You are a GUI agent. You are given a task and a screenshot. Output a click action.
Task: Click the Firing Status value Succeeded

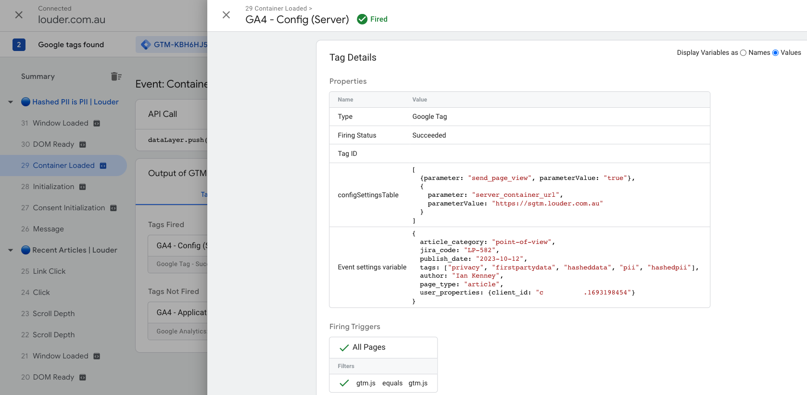(429, 136)
